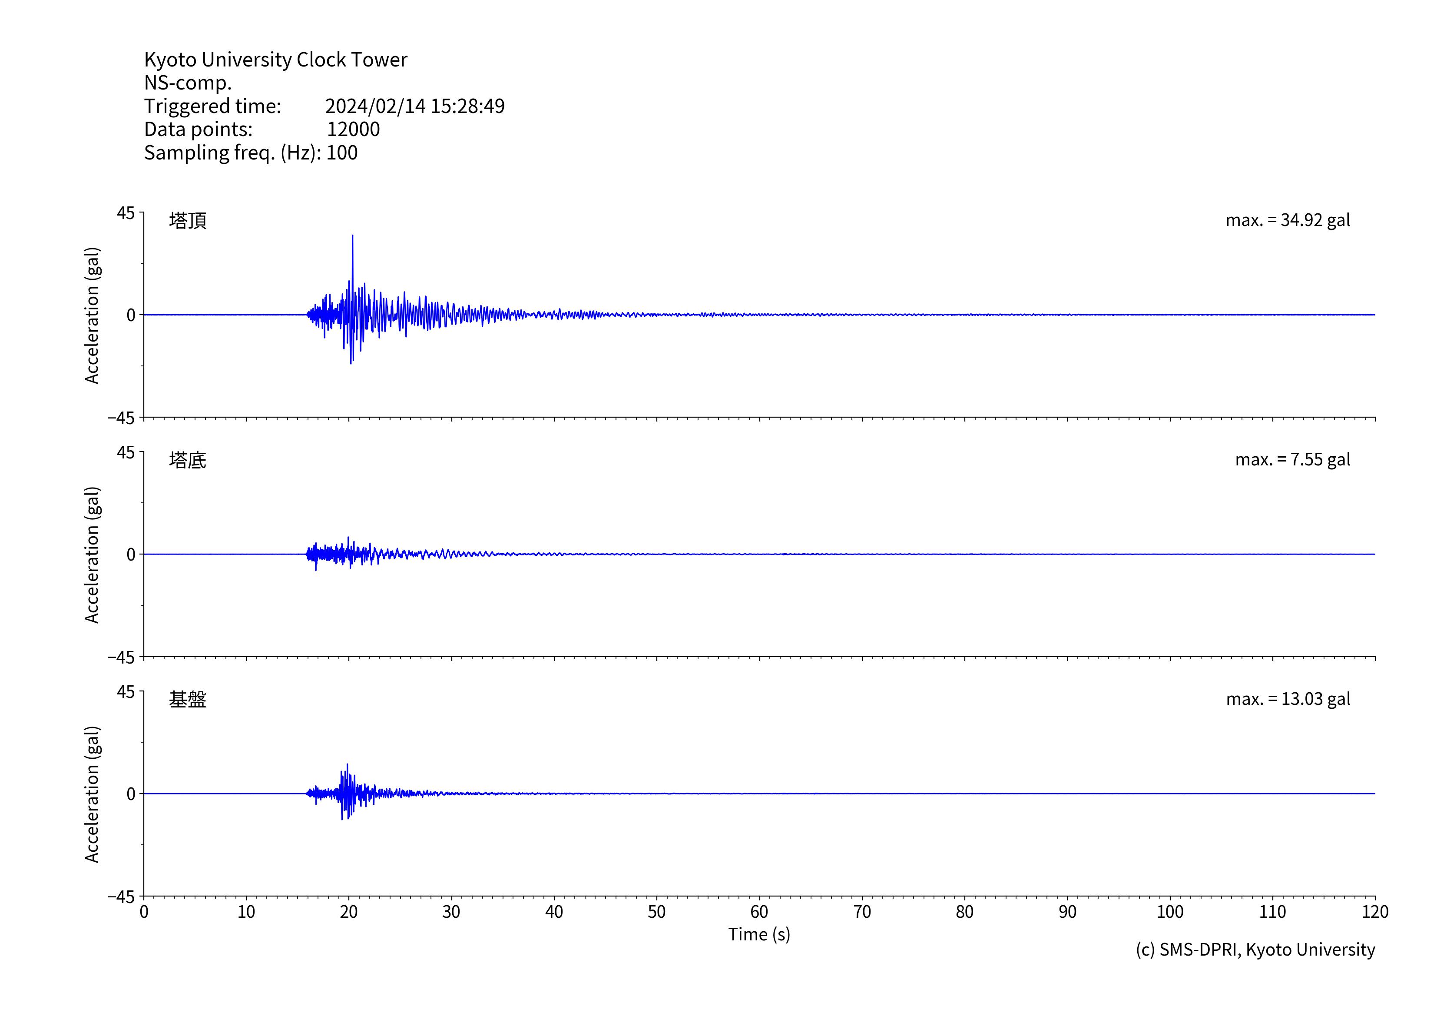Click the max. = 34.92 gal annotation
The height and width of the screenshot is (1016, 1437).
coord(1288,220)
